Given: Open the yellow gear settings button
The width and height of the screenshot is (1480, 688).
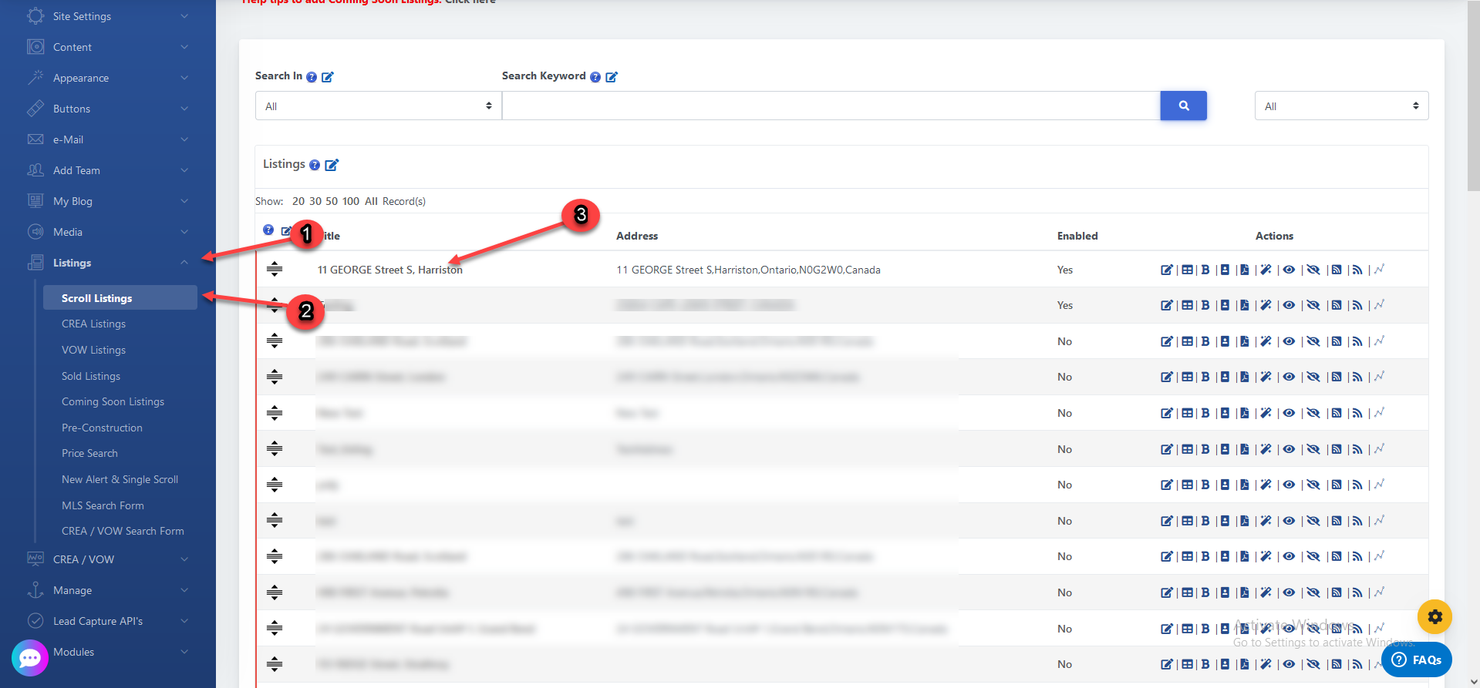Looking at the screenshot, I should [x=1434, y=616].
